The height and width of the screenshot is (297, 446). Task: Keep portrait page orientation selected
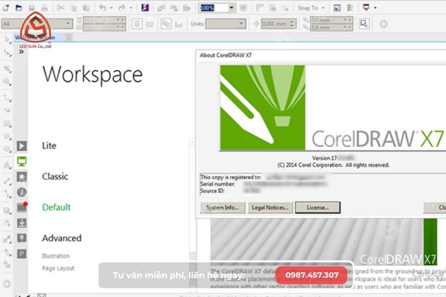136,23
